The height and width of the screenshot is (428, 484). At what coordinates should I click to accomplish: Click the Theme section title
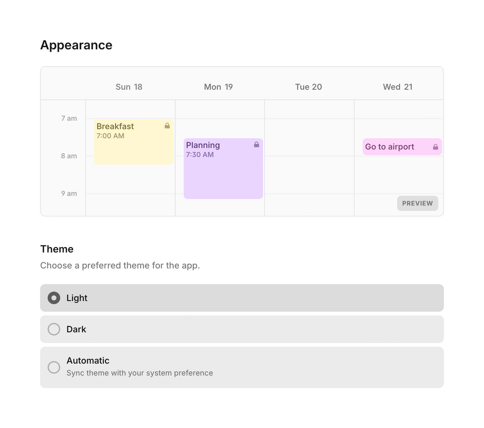coord(56,249)
